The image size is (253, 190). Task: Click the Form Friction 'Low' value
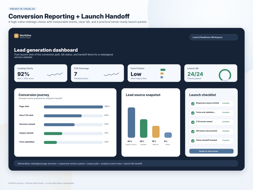click(x=136, y=74)
